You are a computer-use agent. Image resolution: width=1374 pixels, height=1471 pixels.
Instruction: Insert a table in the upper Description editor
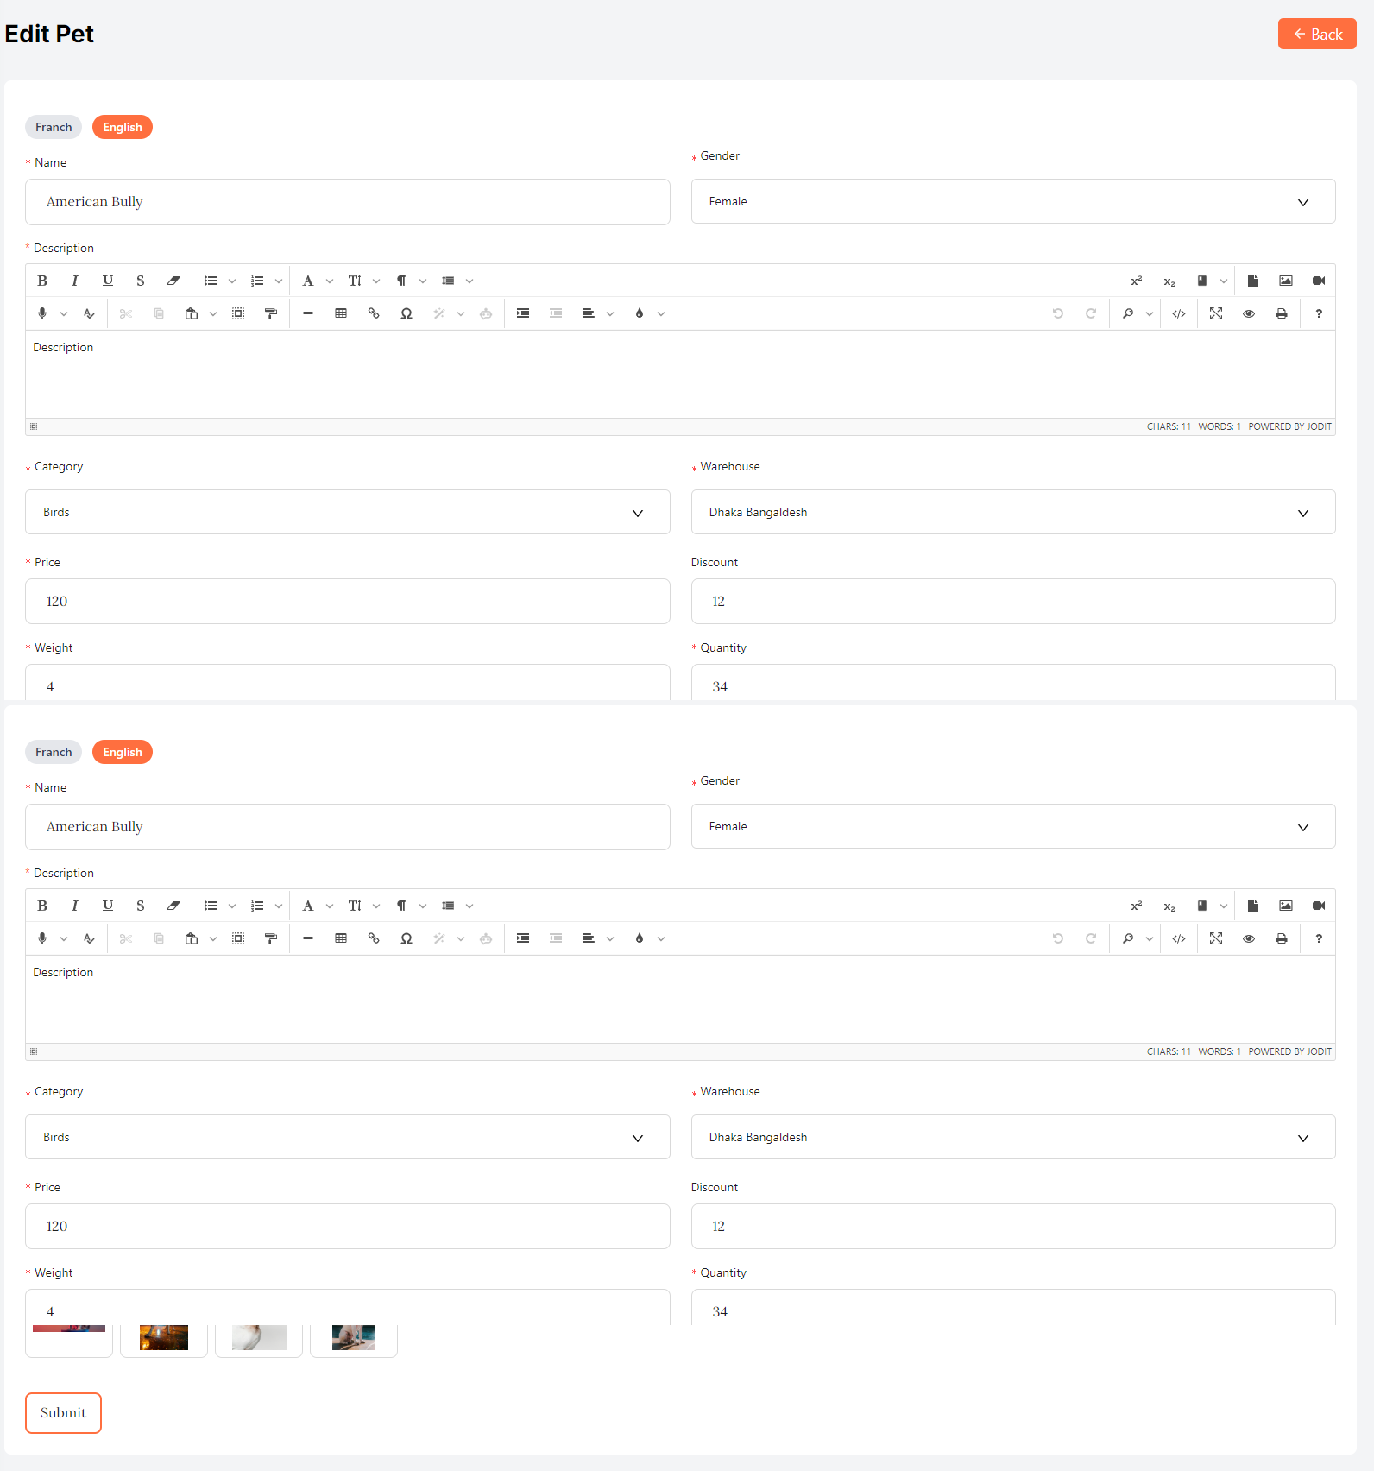[341, 313]
